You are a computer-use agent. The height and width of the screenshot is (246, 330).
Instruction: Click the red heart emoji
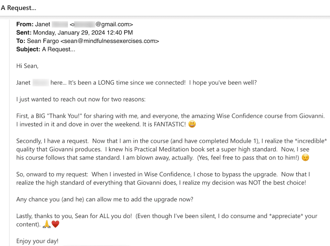point(55,225)
